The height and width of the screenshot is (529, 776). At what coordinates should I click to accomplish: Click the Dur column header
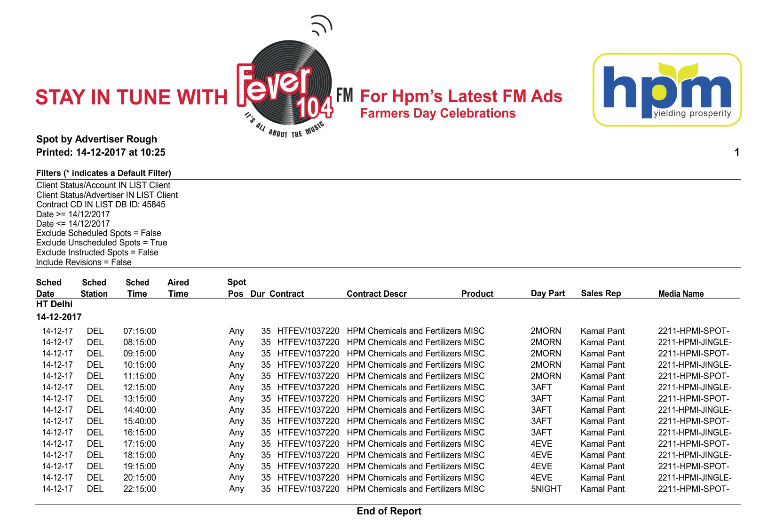pyautogui.click(x=258, y=294)
